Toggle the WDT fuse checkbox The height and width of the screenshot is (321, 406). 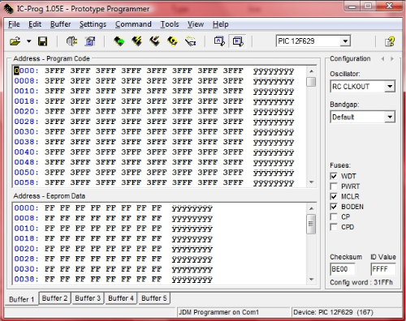[x=334, y=177]
